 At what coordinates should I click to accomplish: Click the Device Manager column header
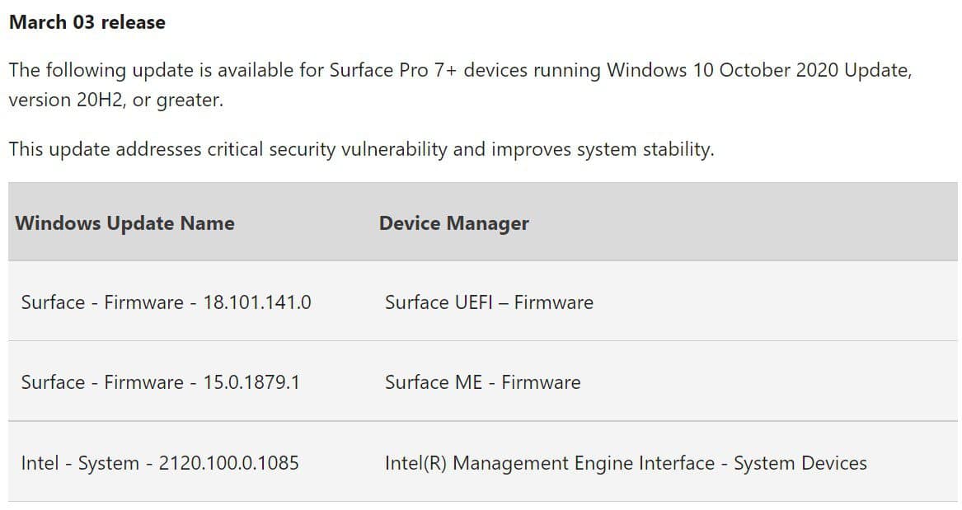coord(454,223)
